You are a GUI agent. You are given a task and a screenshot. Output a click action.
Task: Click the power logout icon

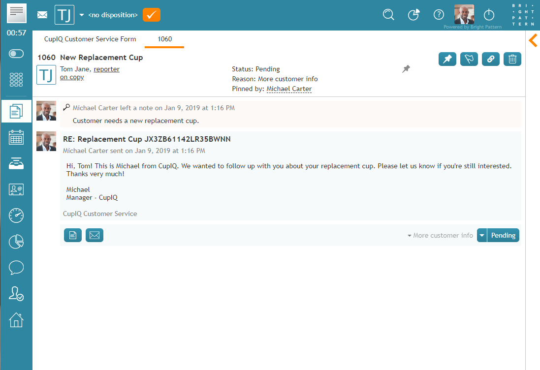(x=489, y=14)
